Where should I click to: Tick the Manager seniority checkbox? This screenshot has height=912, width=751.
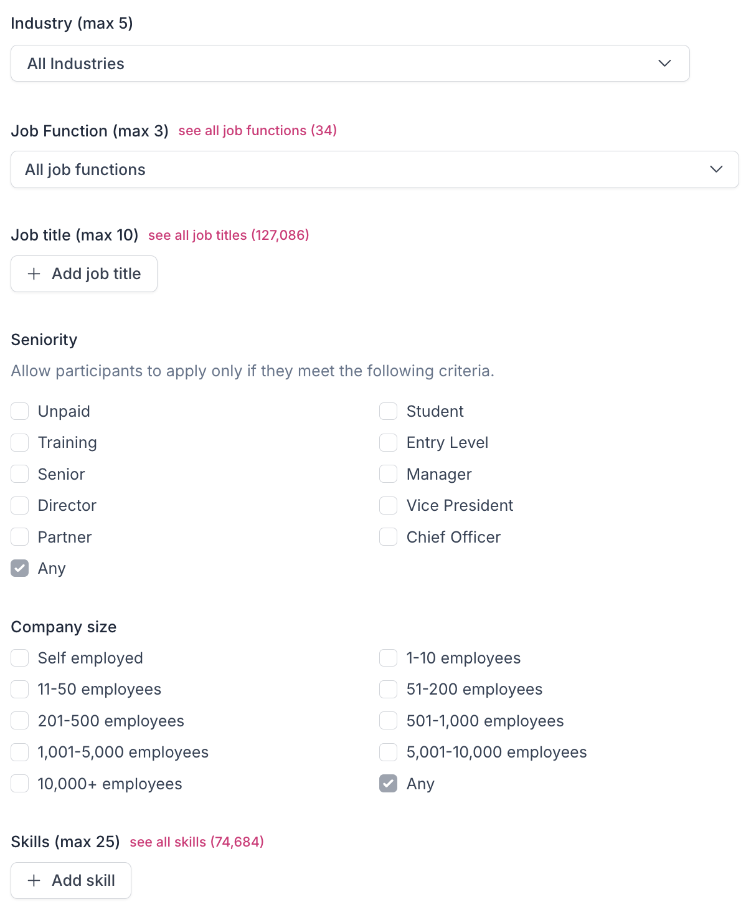pyautogui.click(x=389, y=475)
